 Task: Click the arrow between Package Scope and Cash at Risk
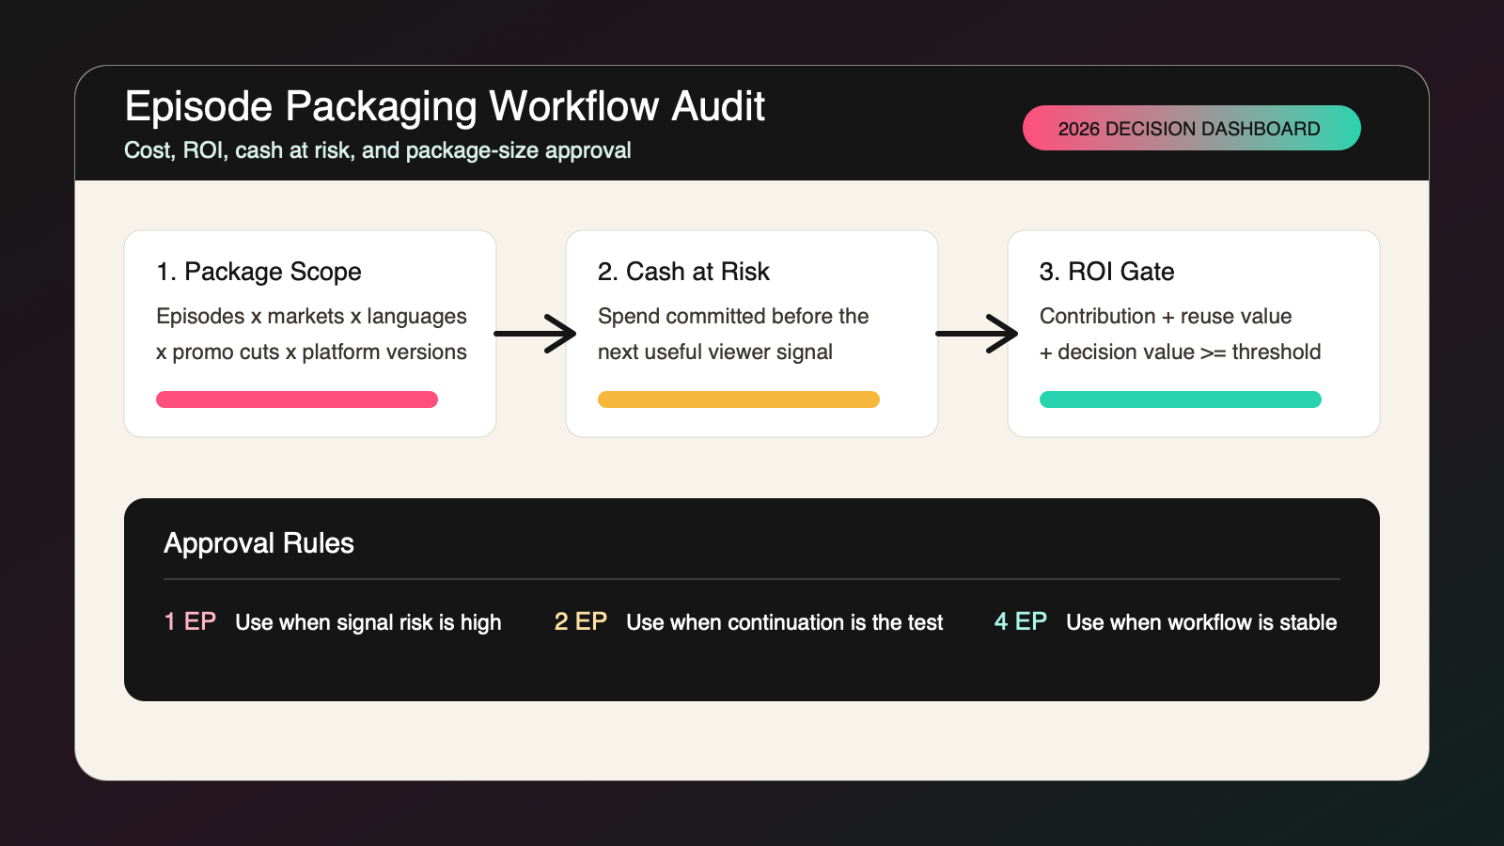click(x=535, y=334)
